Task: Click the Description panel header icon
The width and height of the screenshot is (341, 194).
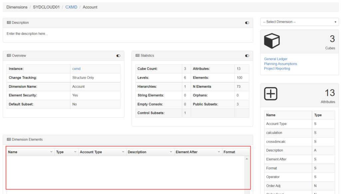Action: coord(9,23)
